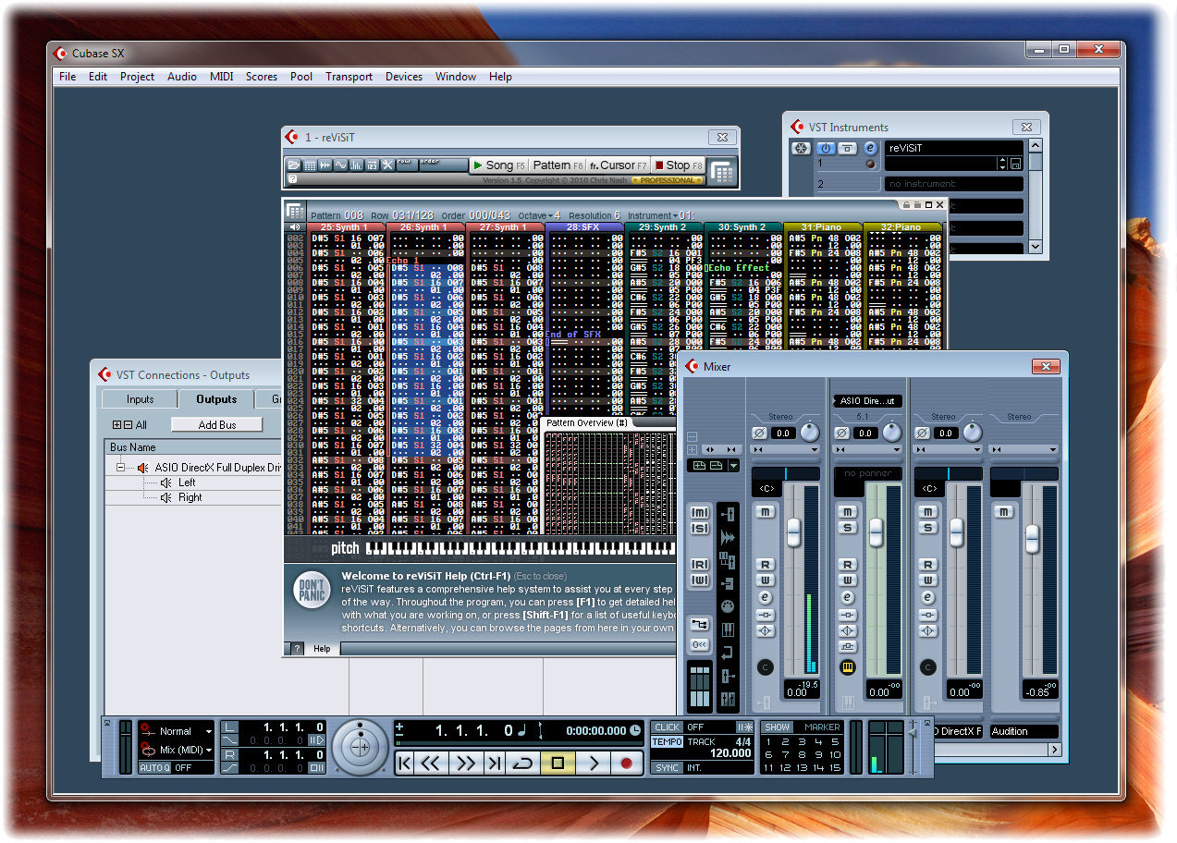The image size is (1177, 843).
Task: Toggle AUTO Q in transport
Action: coord(154,767)
